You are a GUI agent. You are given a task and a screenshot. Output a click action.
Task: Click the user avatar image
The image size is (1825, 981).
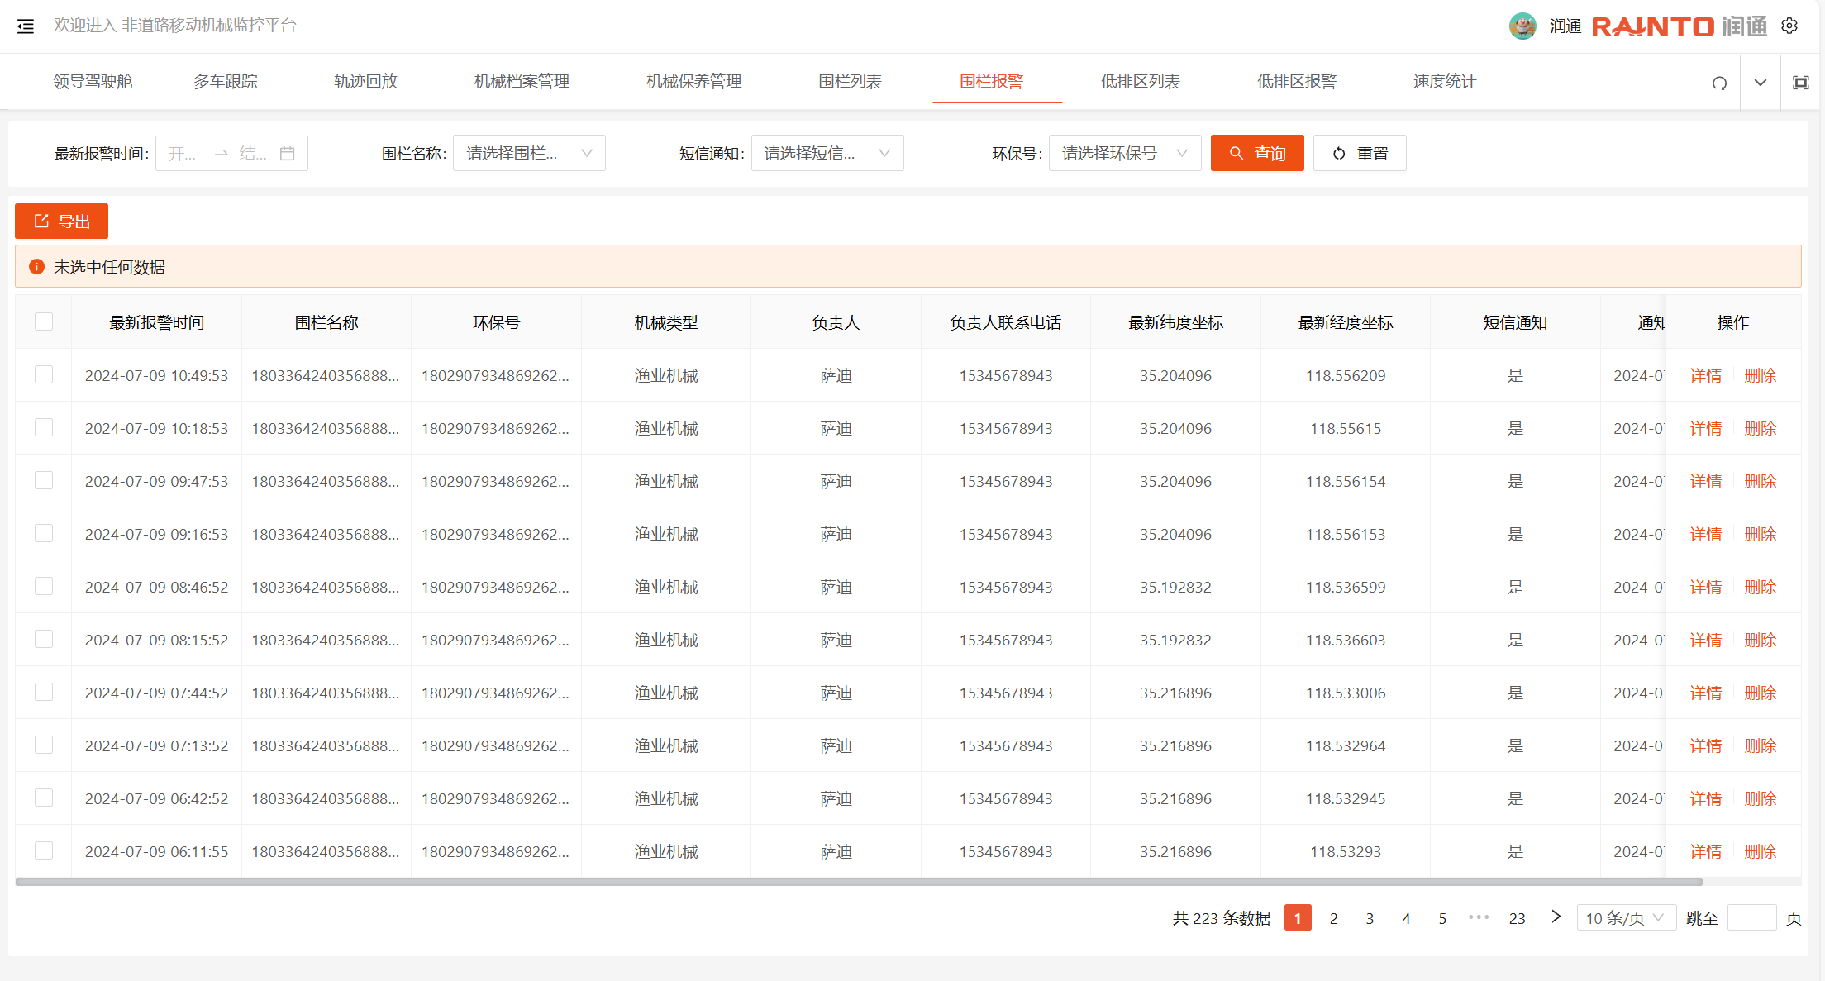tap(1522, 26)
